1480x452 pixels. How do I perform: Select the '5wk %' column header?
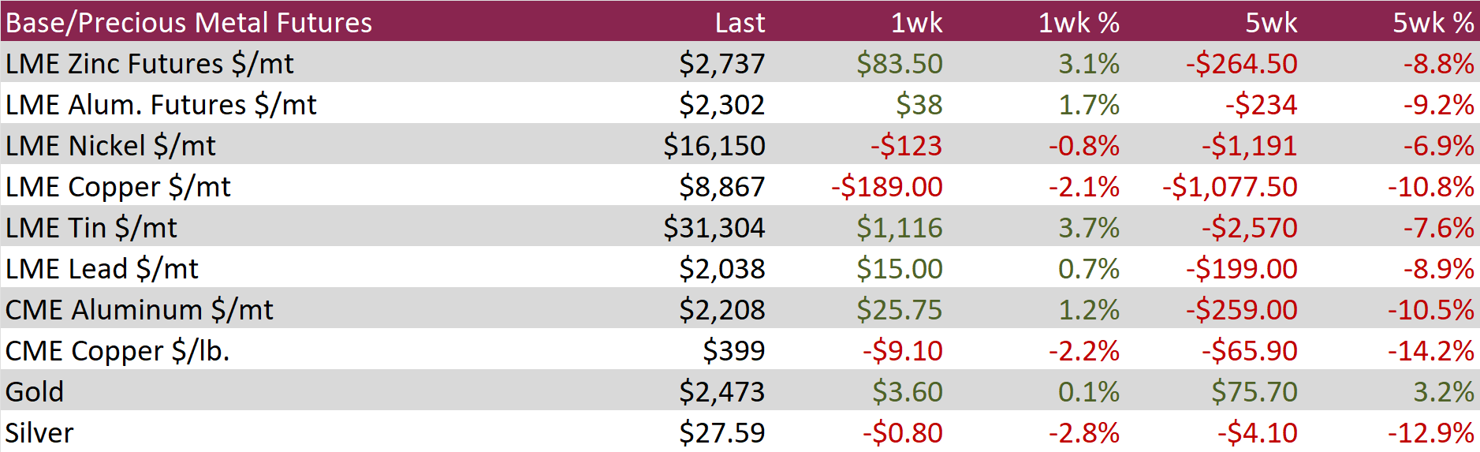coord(1433,22)
